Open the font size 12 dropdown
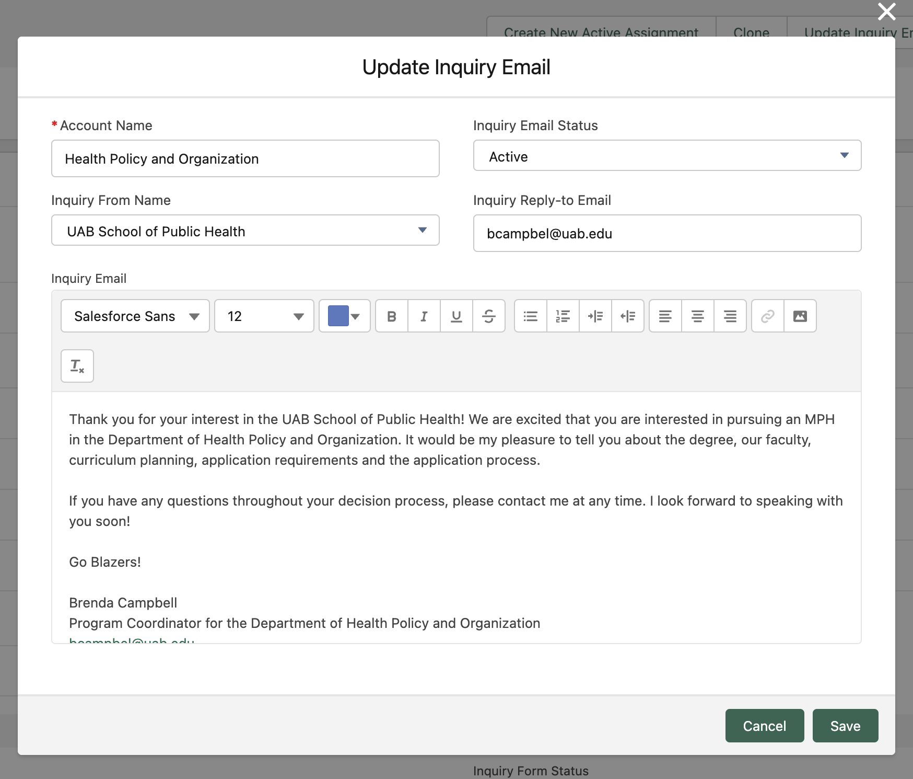913x779 pixels. point(264,316)
